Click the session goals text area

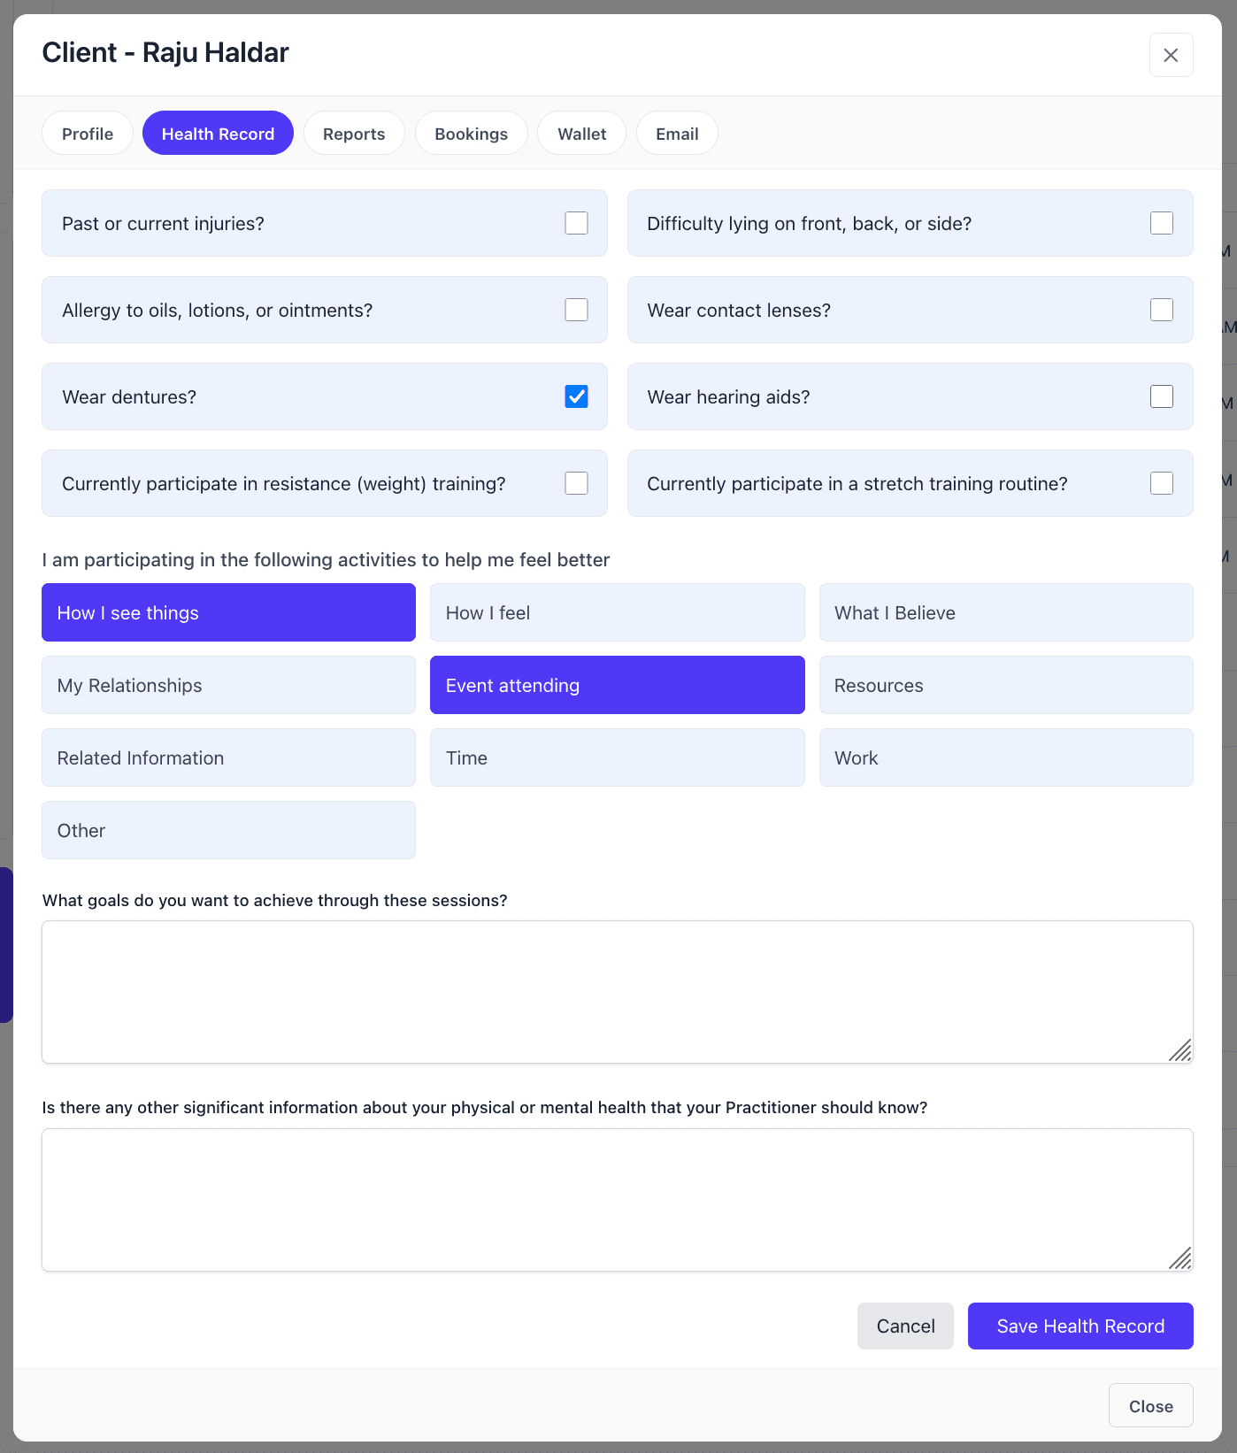tap(617, 991)
